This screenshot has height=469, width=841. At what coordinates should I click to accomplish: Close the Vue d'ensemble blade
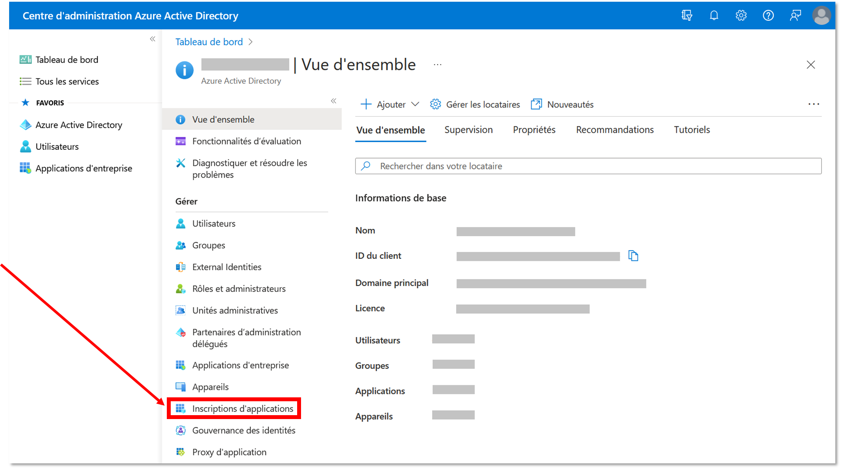[x=811, y=65]
